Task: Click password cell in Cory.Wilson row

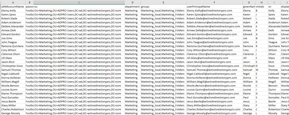Action: point(29,50)
